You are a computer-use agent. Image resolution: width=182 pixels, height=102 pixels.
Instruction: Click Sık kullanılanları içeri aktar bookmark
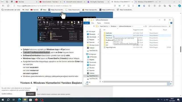tap(11, 10)
